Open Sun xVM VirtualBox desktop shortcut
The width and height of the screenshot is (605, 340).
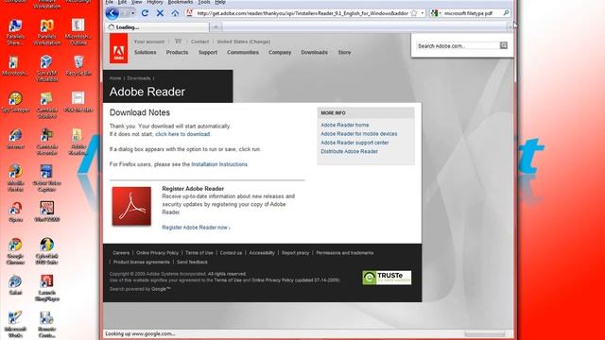point(46,68)
